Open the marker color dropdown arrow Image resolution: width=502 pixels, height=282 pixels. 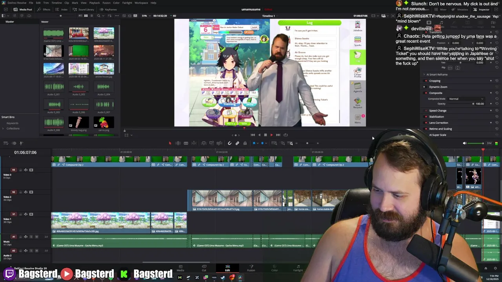[266, 143]
